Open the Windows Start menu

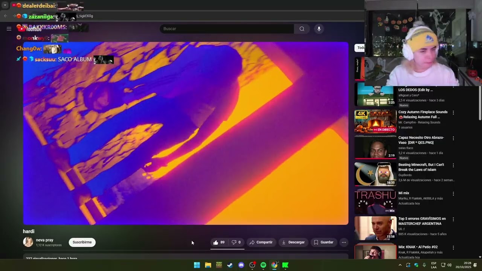(197, 265)
